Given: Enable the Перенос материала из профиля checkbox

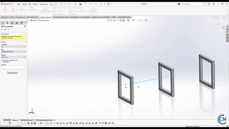Looking at the screenshot, I should pos(2,61).
